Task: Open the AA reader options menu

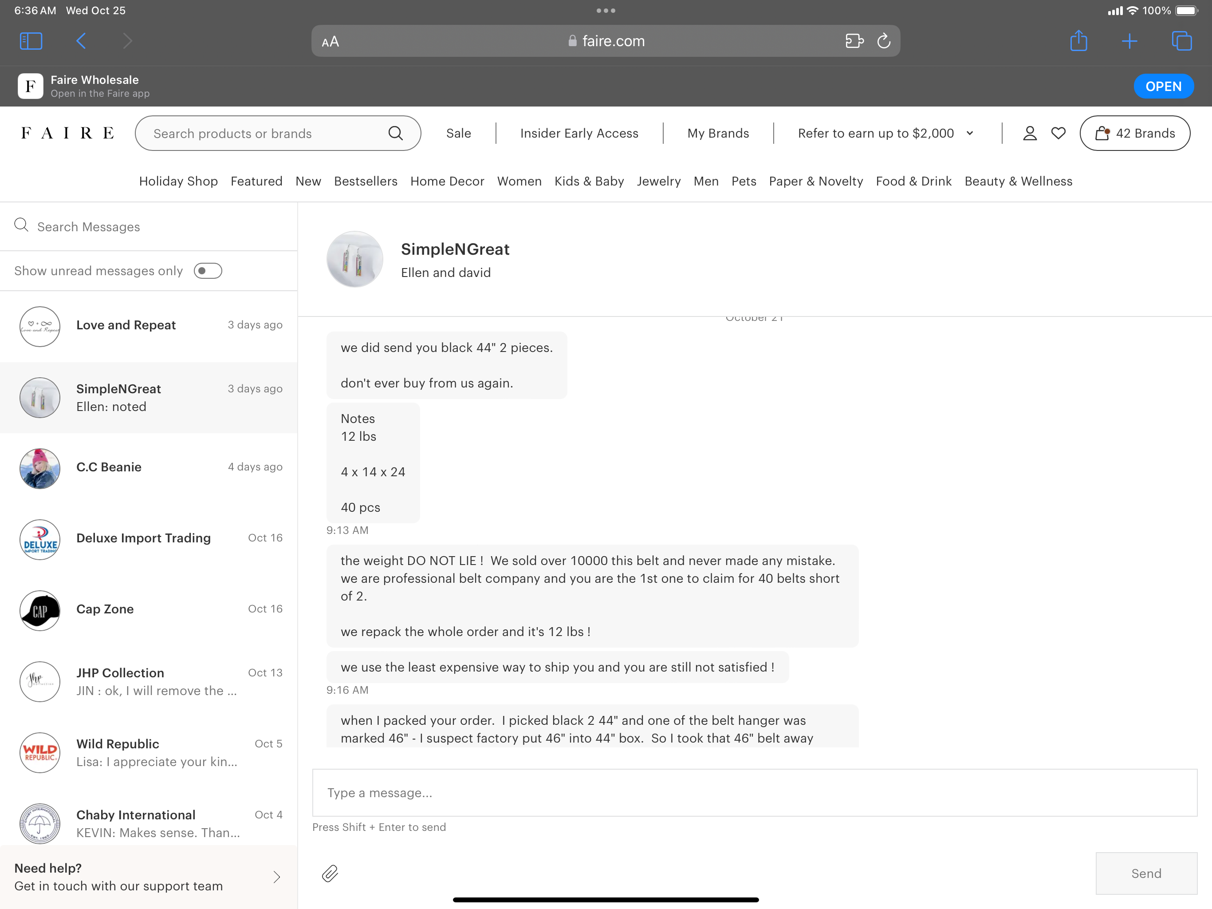Action: [331, 42]
